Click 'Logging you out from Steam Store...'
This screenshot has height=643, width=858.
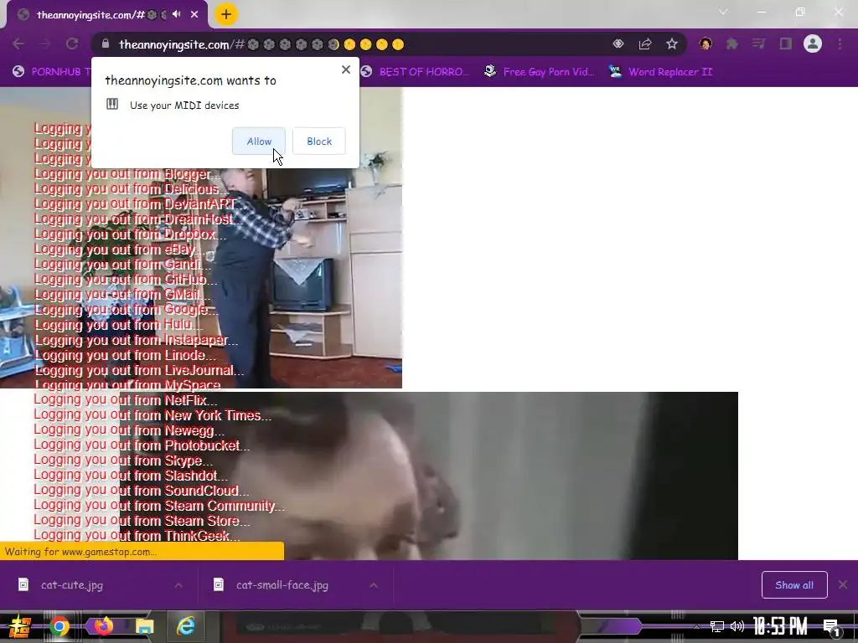coord(142,521)
